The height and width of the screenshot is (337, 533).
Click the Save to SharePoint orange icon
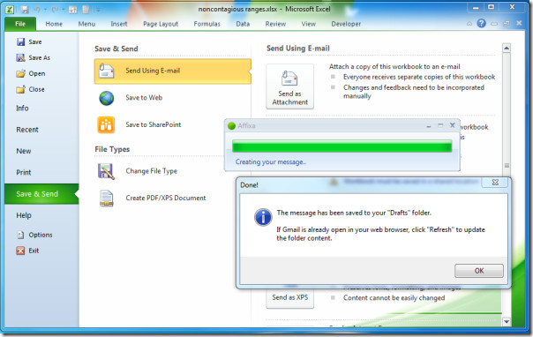pos(106,124)
